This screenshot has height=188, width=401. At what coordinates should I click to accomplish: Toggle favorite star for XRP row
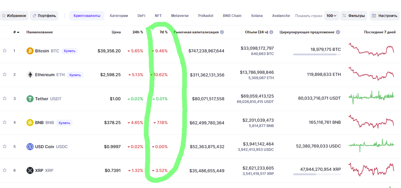tap(4, 170)
